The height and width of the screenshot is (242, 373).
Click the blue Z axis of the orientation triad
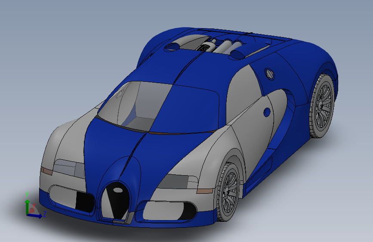[35, 216]
